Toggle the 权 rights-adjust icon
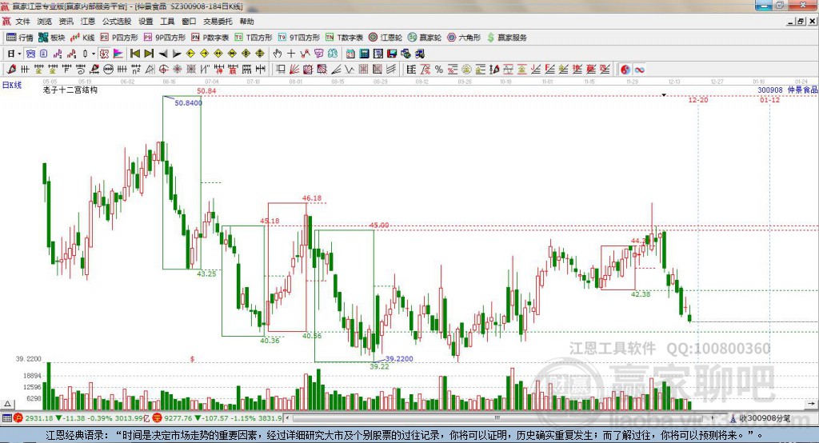819x443 pixels. tap(104, 54)
